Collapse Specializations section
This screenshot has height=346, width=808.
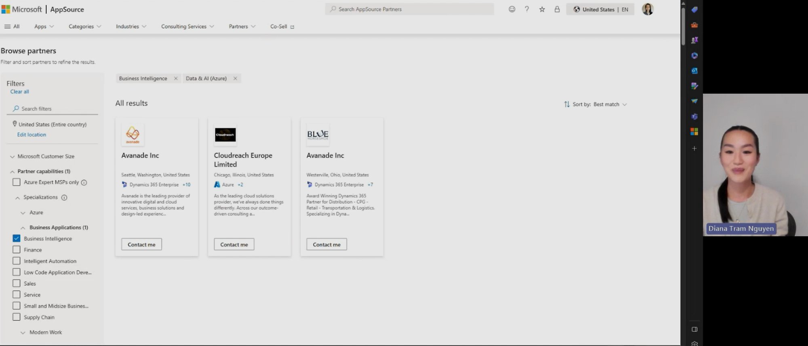[37, 197]
